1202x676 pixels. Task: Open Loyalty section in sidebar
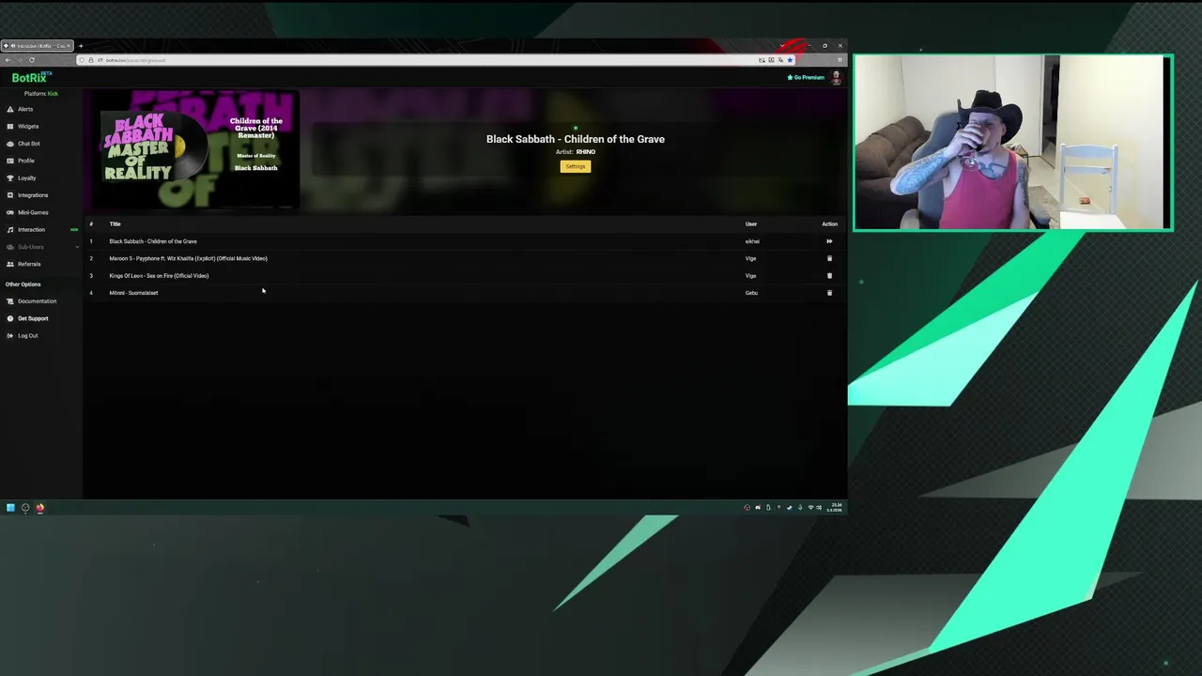coord(26,177)
